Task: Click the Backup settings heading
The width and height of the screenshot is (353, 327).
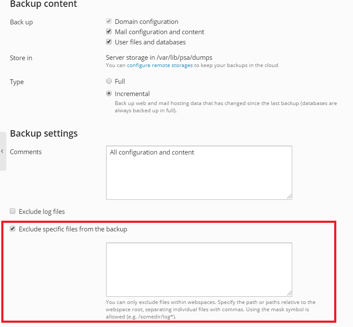Action: tap(44, 133)
